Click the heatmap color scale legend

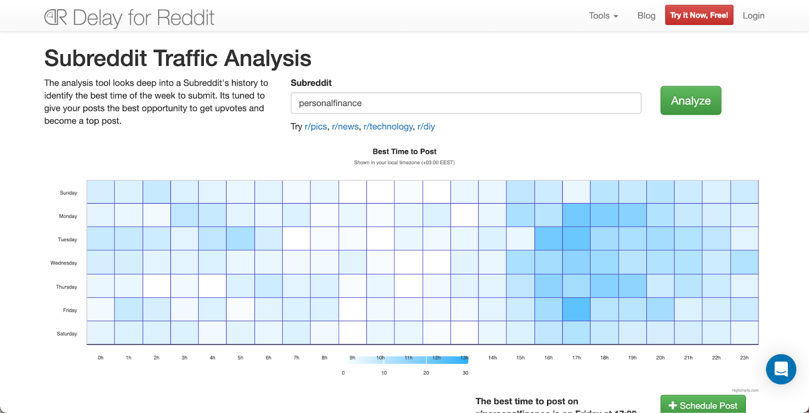pos(406,359)
